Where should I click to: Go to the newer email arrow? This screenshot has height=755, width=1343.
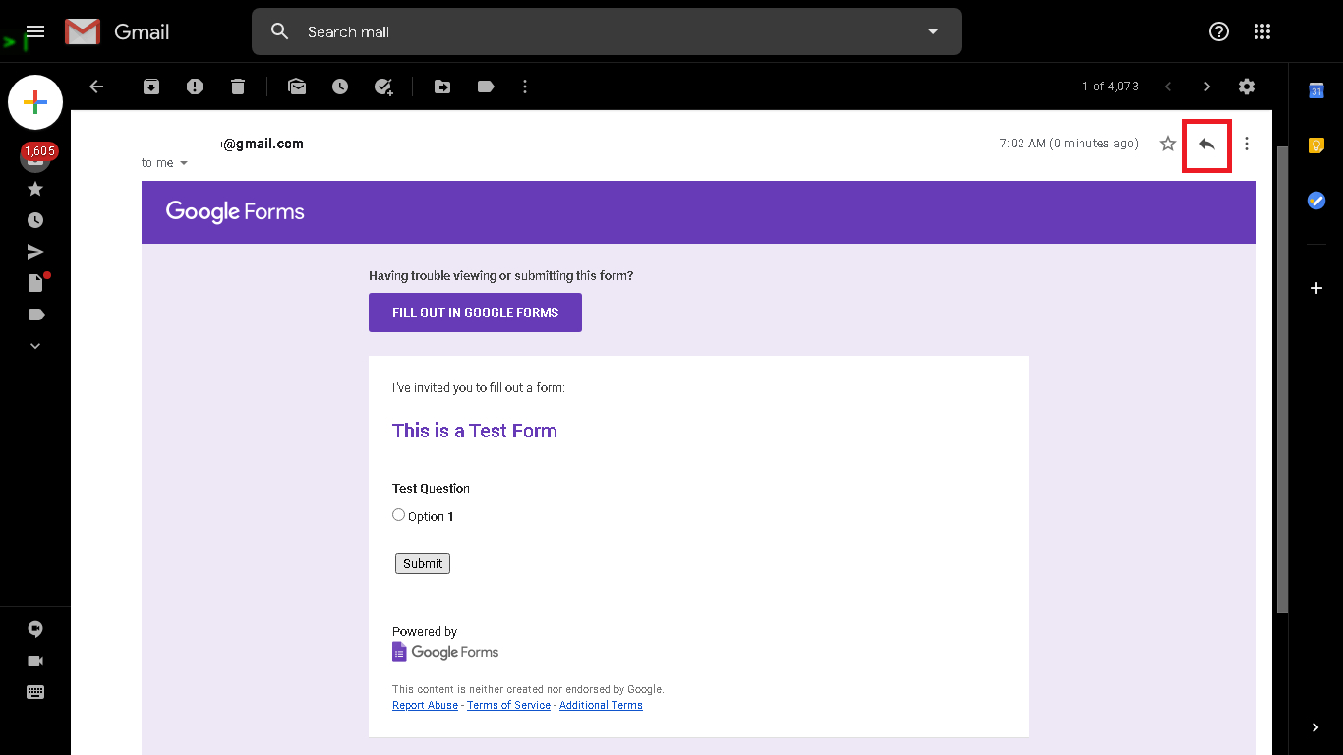(1168, 87)
